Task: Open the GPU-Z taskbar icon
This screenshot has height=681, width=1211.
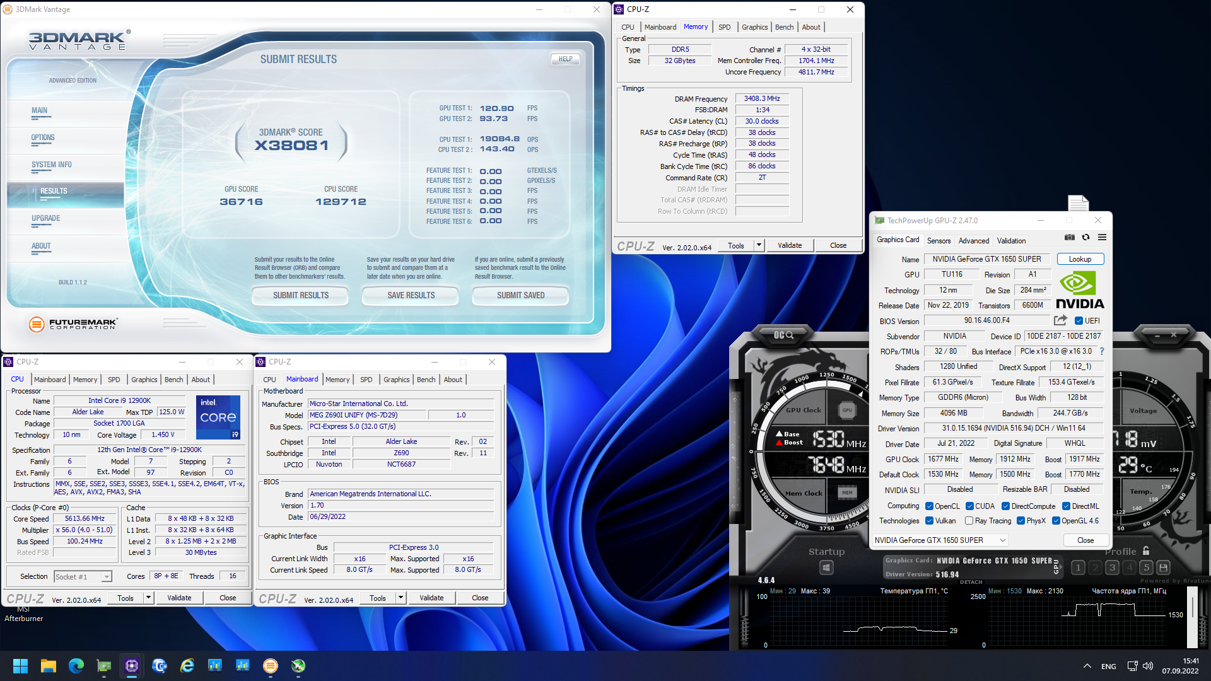Action: pos(104,666)
